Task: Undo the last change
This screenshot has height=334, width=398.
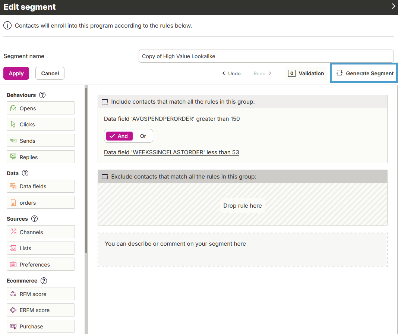Action: 231,73
